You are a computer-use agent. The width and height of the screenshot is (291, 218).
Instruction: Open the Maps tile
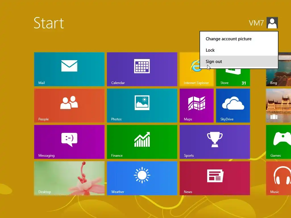[197, 106]
